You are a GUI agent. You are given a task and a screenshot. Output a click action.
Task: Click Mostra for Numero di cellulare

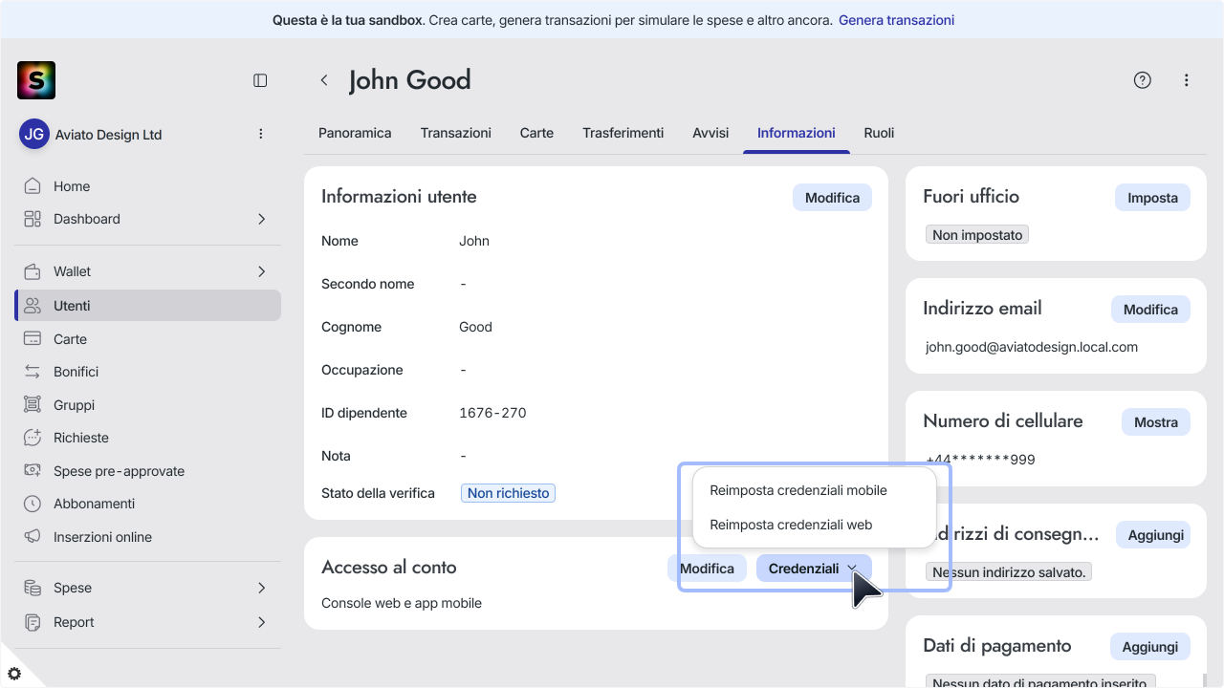pos(1156,422)
